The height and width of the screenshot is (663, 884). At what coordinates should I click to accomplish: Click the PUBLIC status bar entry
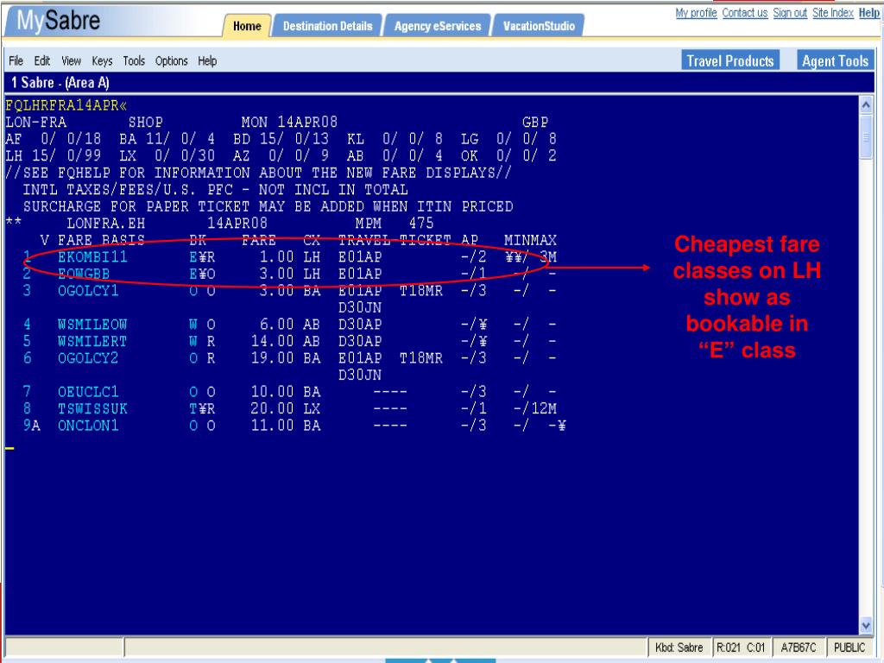(x=849, y=647)
